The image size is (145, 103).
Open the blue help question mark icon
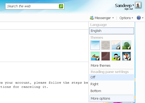pyautogui.click(x=139, y=18)
